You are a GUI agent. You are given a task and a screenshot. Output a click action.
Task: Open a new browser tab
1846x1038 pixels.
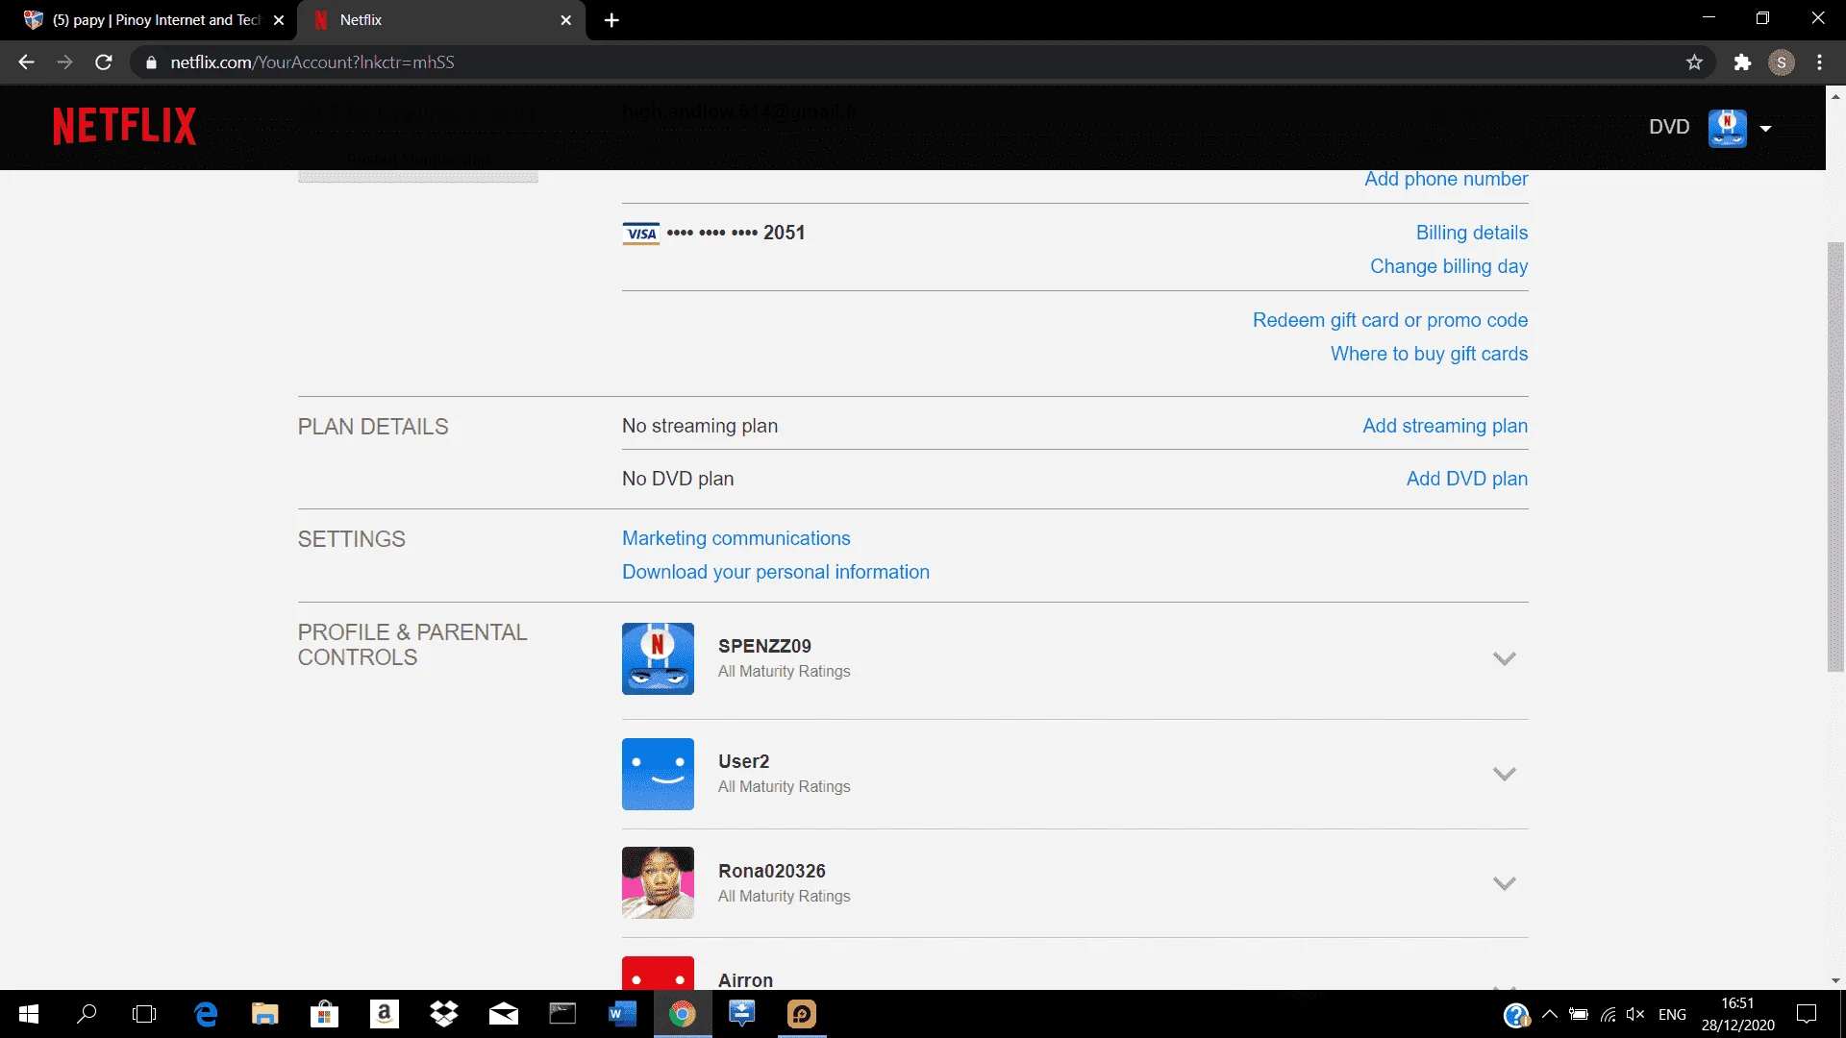pyautogui.click(x=611, y=20)
